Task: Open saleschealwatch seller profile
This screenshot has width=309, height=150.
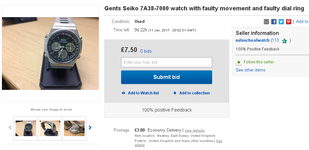Action: point(252,40)
